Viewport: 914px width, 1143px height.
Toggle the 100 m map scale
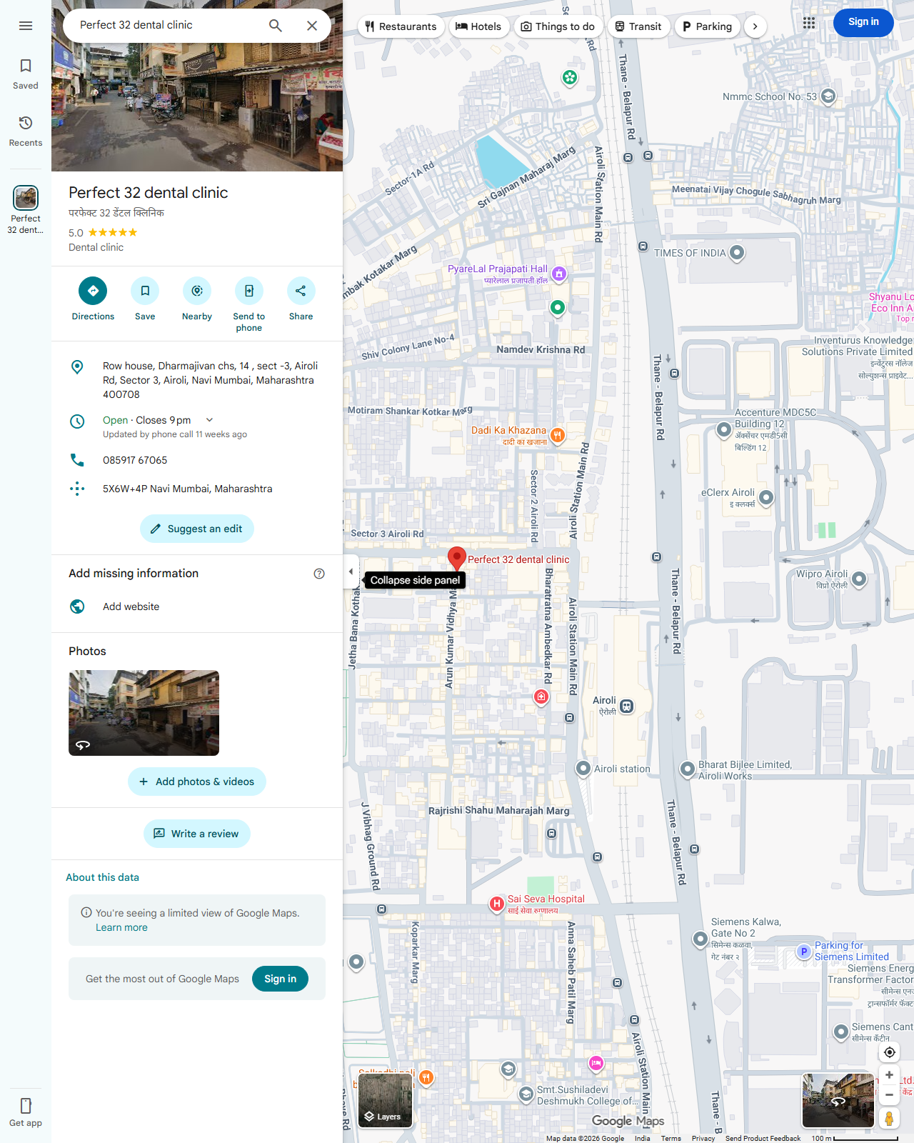[x=855, y=1138]
